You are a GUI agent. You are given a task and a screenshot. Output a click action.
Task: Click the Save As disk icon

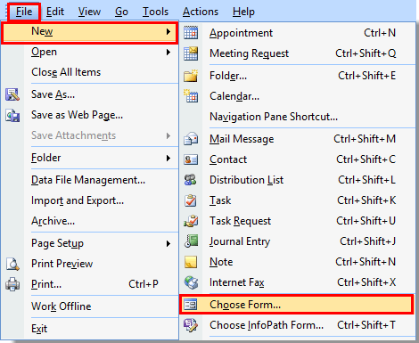[12, 94]
